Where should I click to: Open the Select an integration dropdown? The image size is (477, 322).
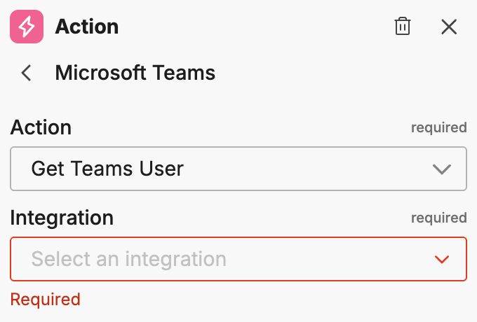coord(238,259)
